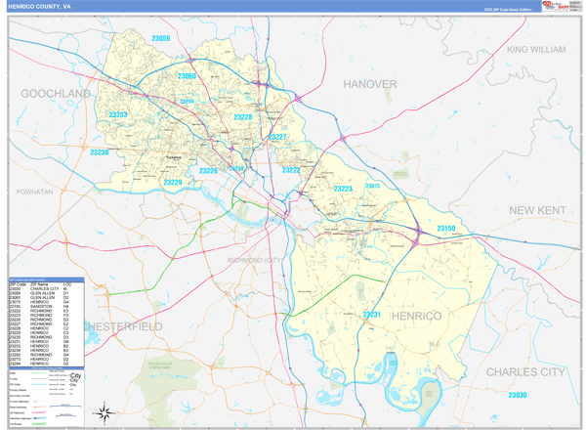The image size is (586, 430).
Task: Click the large City label sample in legend
Action: [75, 376]
